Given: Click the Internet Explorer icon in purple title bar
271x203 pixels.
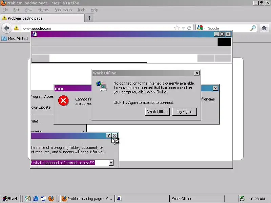Looking at the screenshot, I should tap(34, 34).
